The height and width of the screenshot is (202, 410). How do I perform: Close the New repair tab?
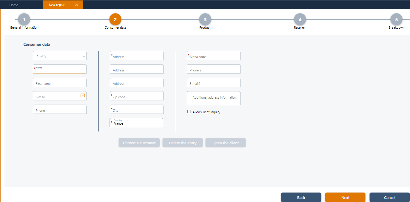click(77, 5)
